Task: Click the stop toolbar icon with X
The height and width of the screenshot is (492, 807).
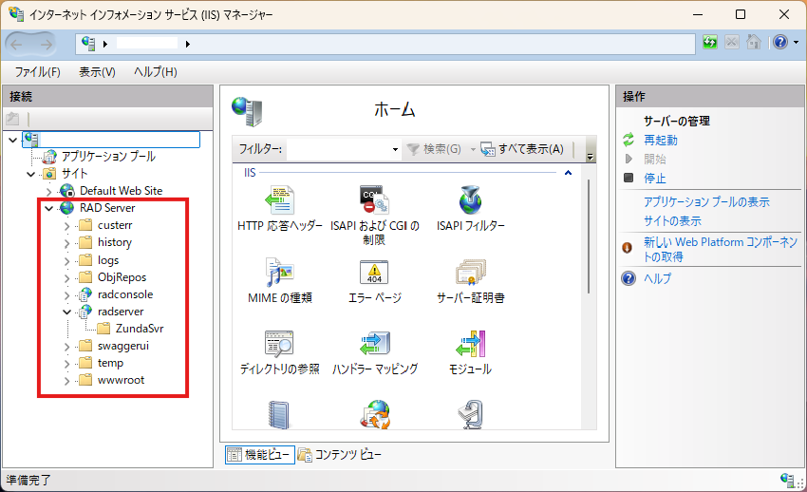Action: coord(732,42)
